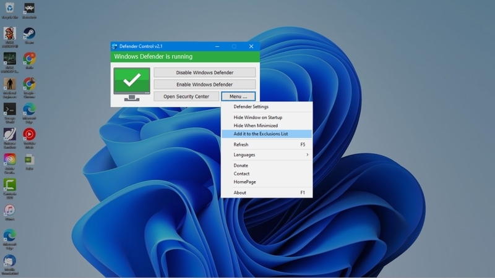The width and height of the screenshot is (495, 278).
Task: Click the green checkmark monitor status icon
Action: coord(132,84)
